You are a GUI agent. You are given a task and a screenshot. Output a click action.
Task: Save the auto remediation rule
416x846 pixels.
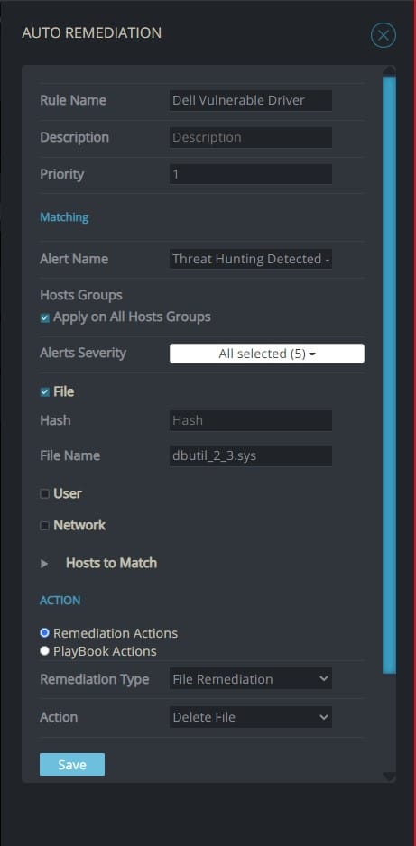72,765
